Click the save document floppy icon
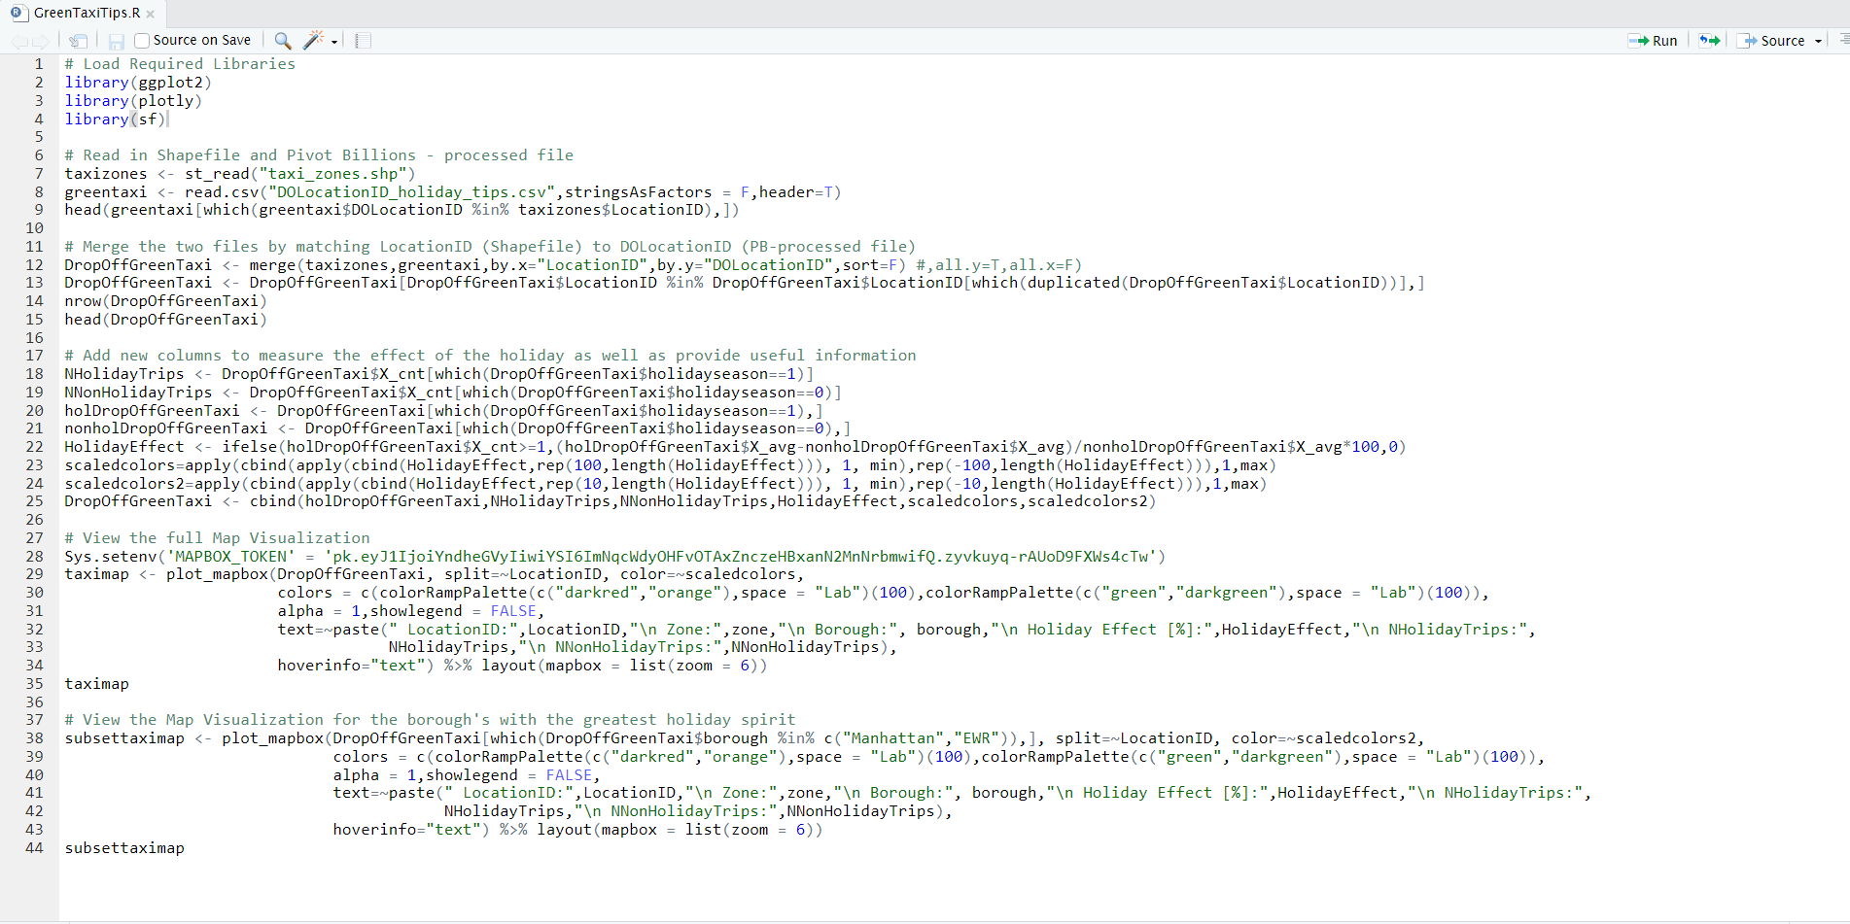Image resolution: width=1850 pixels, height=924 pixels. (x=116, y=41)
